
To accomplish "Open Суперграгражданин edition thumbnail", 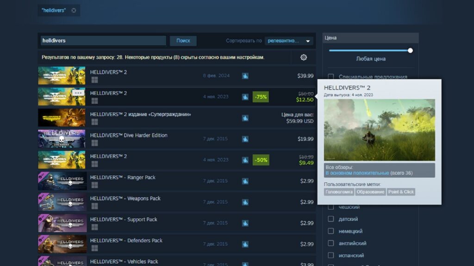I will [62, 118].
